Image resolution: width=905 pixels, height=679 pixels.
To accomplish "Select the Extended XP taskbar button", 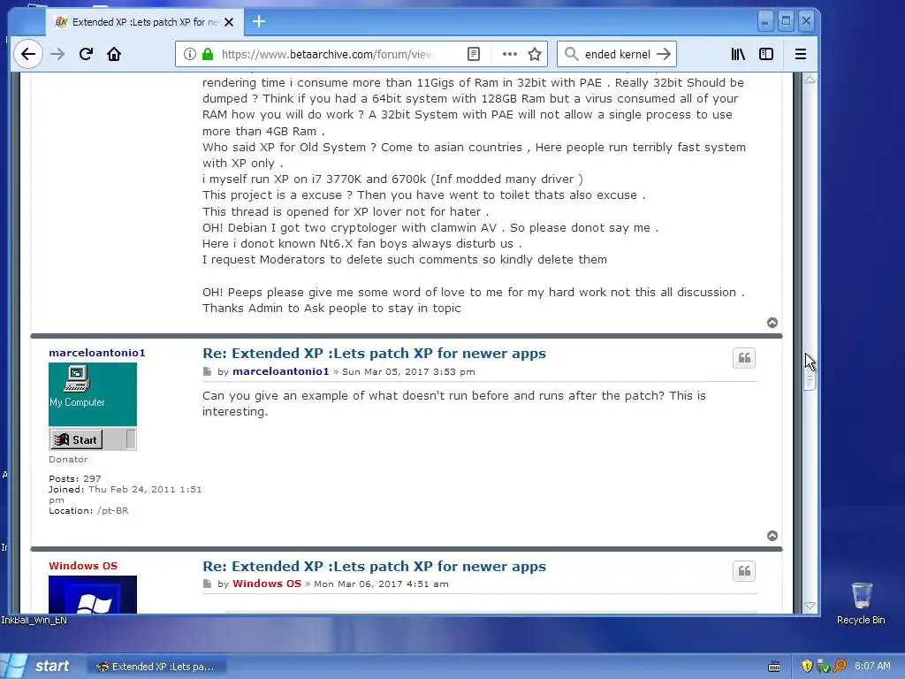I will pyautogui.click(x=156, y=667).
